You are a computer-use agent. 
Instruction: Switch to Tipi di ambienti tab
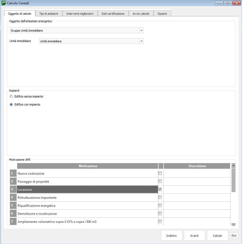click(x=49, y=14)
